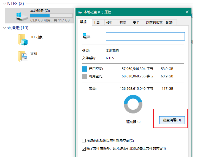Click the gray 可用空间 color swatch
200x157 pixels.
[85, 76]
